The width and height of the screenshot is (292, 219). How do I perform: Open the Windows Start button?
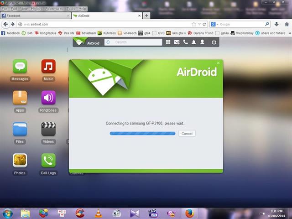7,214
